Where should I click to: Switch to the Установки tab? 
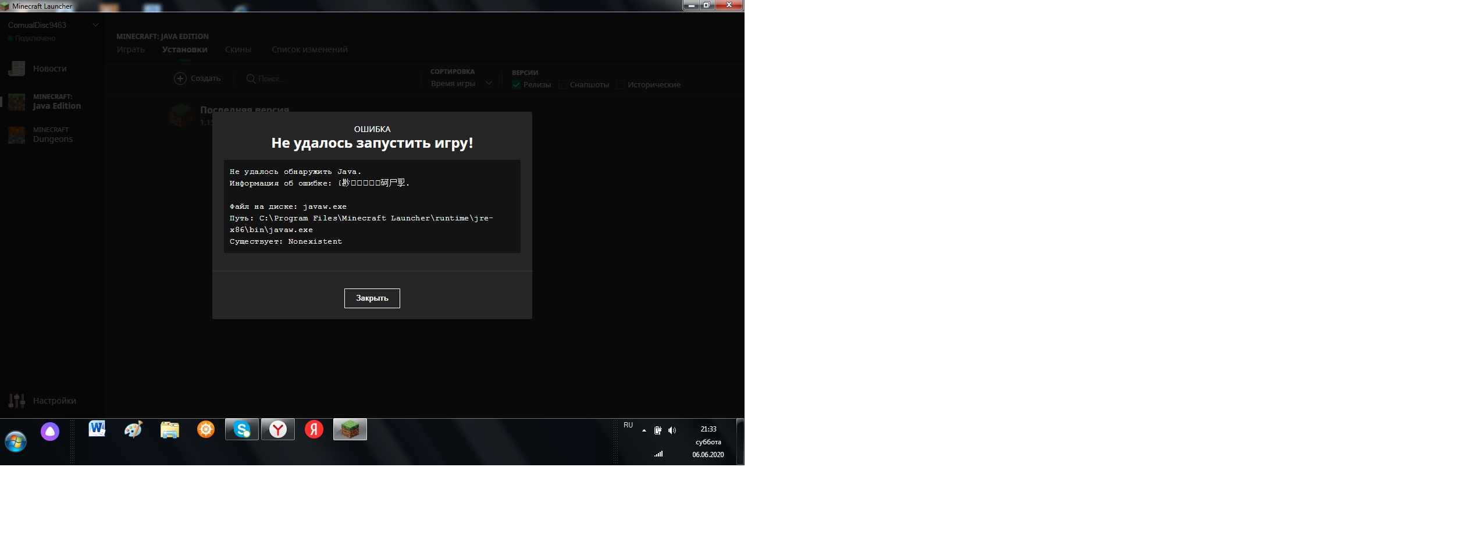(185, 49)
